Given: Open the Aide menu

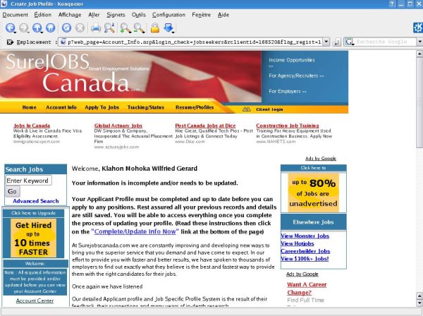Looking at the screenshot, I should click(223, 15).
